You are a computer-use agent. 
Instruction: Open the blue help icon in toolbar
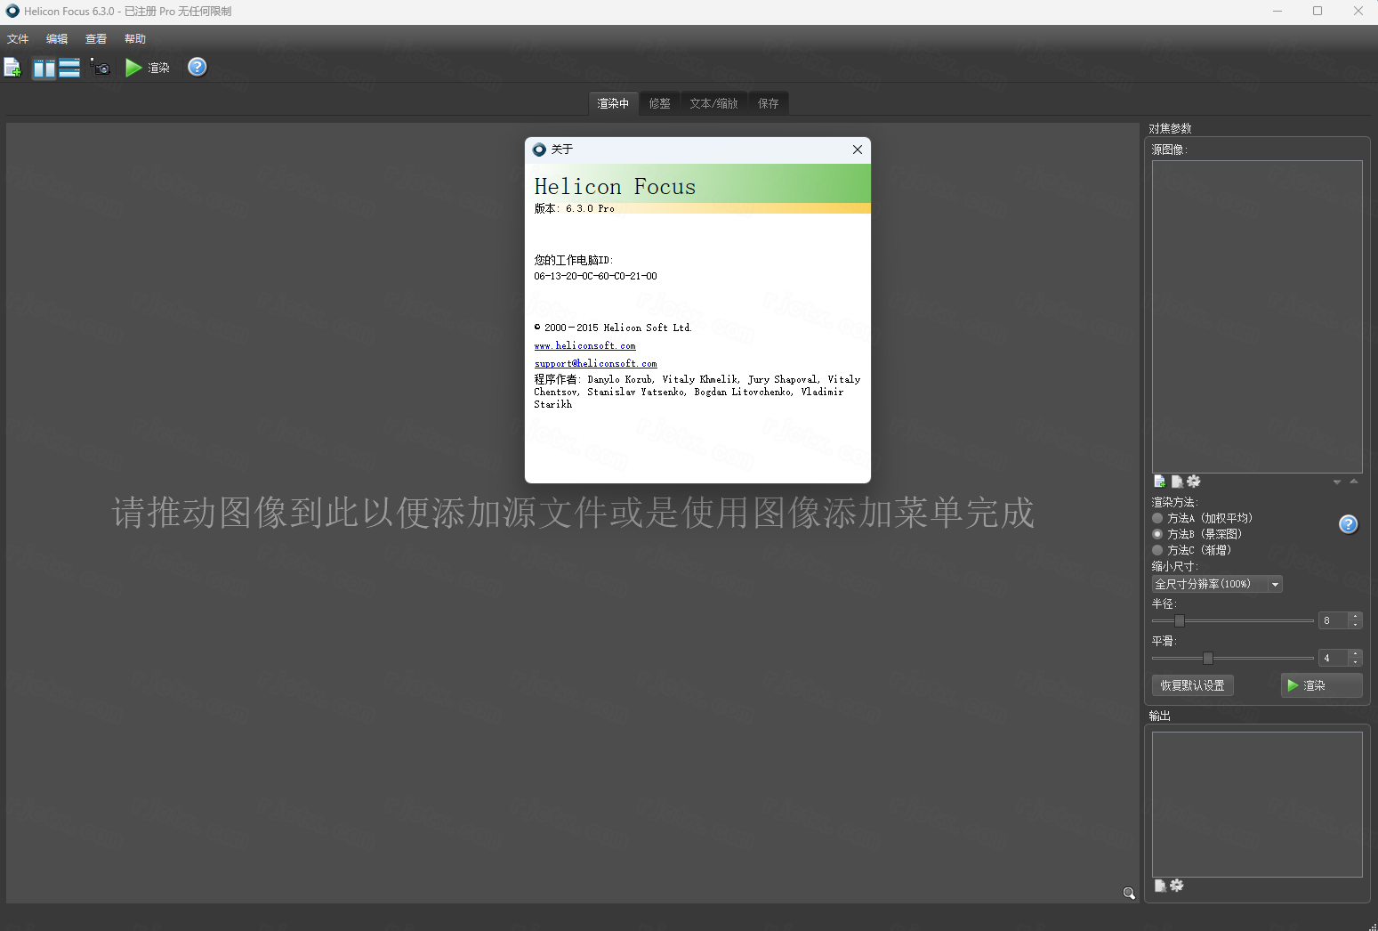coord(197,67)
